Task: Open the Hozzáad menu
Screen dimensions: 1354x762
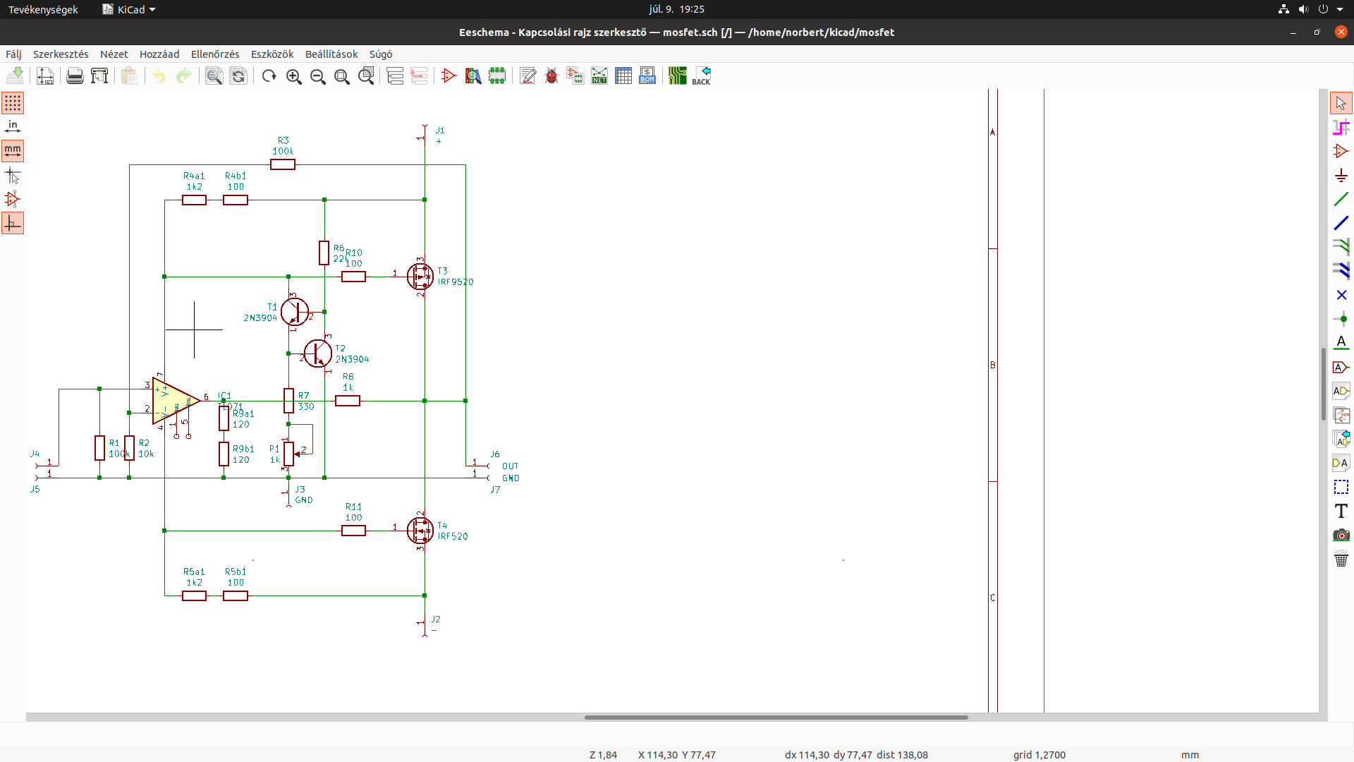Action: [159, 54]
